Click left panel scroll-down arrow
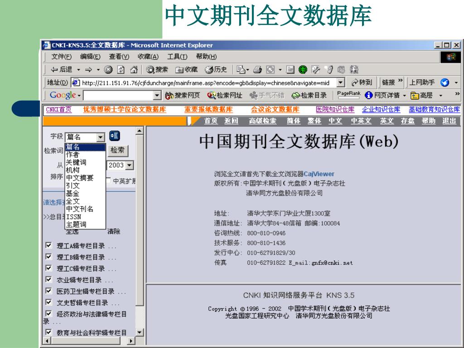 (x=140, y=332)
